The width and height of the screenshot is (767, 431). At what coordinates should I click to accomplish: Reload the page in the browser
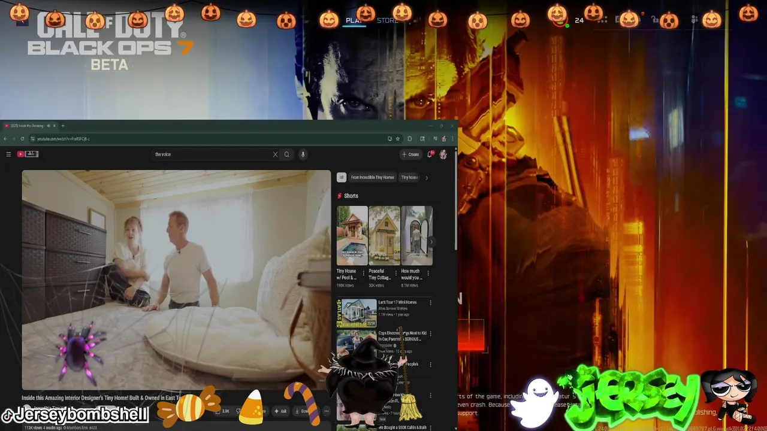pyautogui.click(x=22, y=139)
